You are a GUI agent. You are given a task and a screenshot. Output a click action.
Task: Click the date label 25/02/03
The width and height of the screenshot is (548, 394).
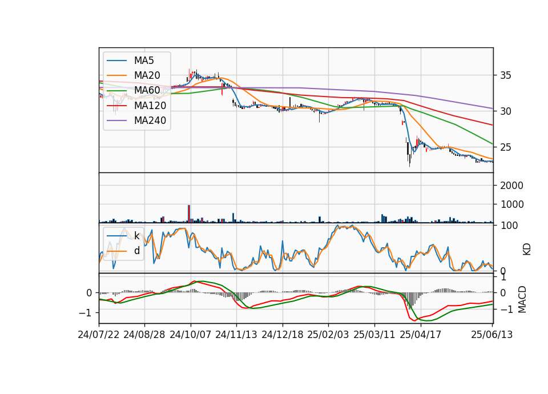328,335
